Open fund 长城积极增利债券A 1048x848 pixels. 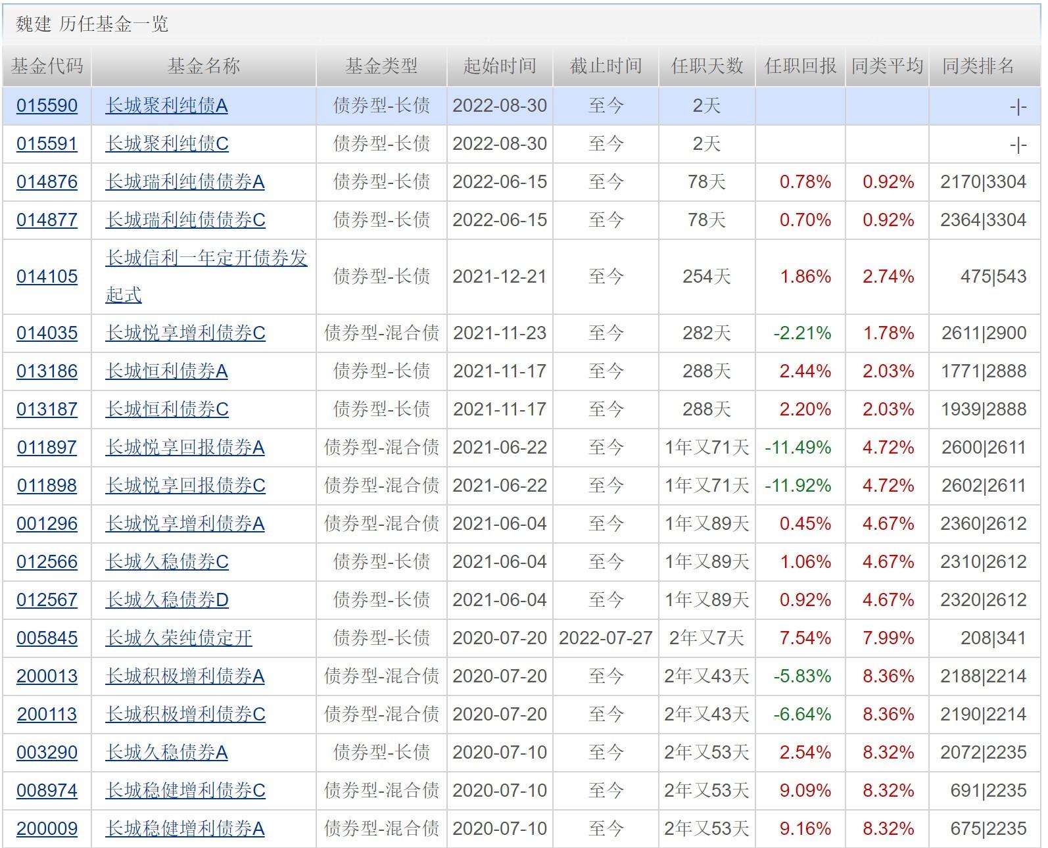click(185, 676)
